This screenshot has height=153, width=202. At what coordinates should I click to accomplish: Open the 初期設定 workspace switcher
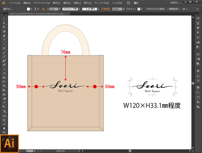click(x=175, y=3)
